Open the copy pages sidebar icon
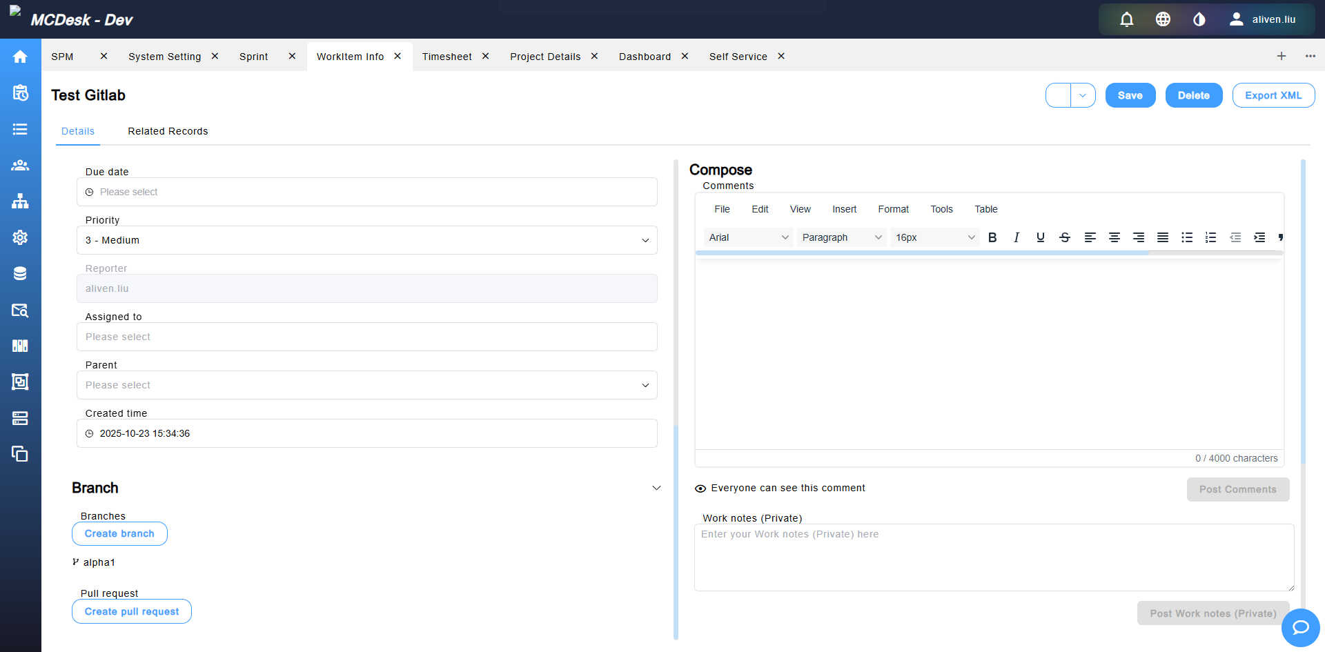The width and height of the screenshot is (1325, 652). [x=20, y=454]
